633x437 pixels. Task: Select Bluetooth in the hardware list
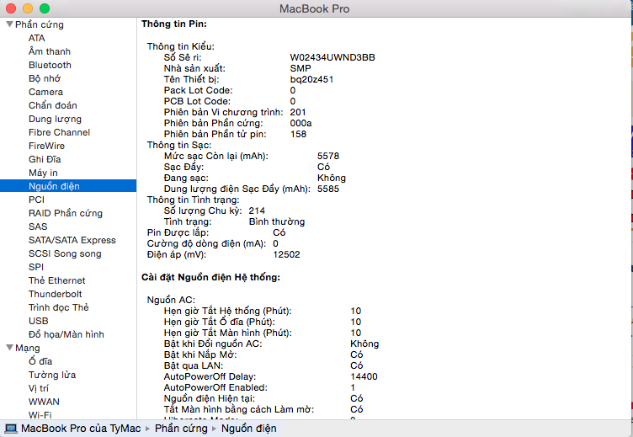click(50, 65)
